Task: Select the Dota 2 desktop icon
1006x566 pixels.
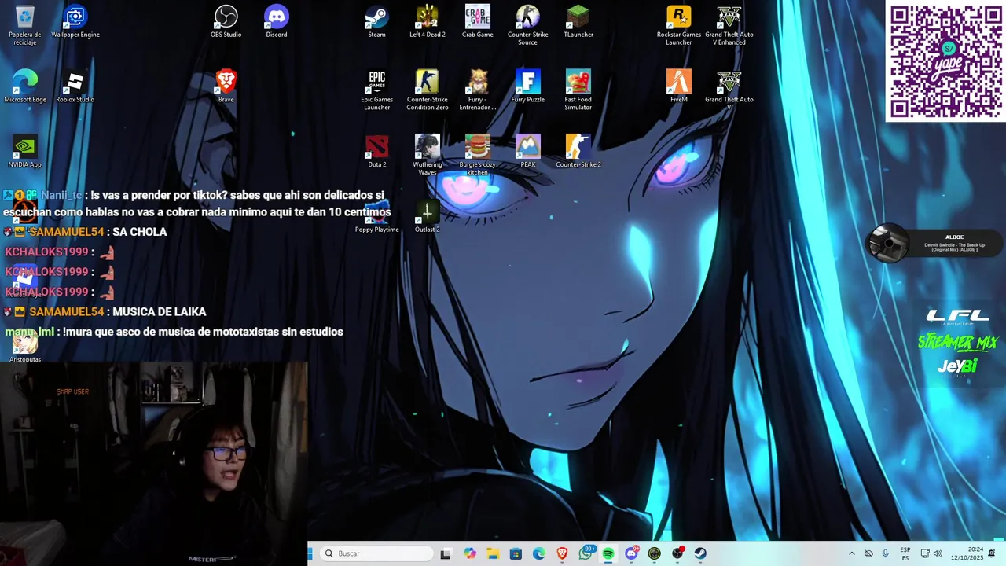Action: tap(377, 151)
